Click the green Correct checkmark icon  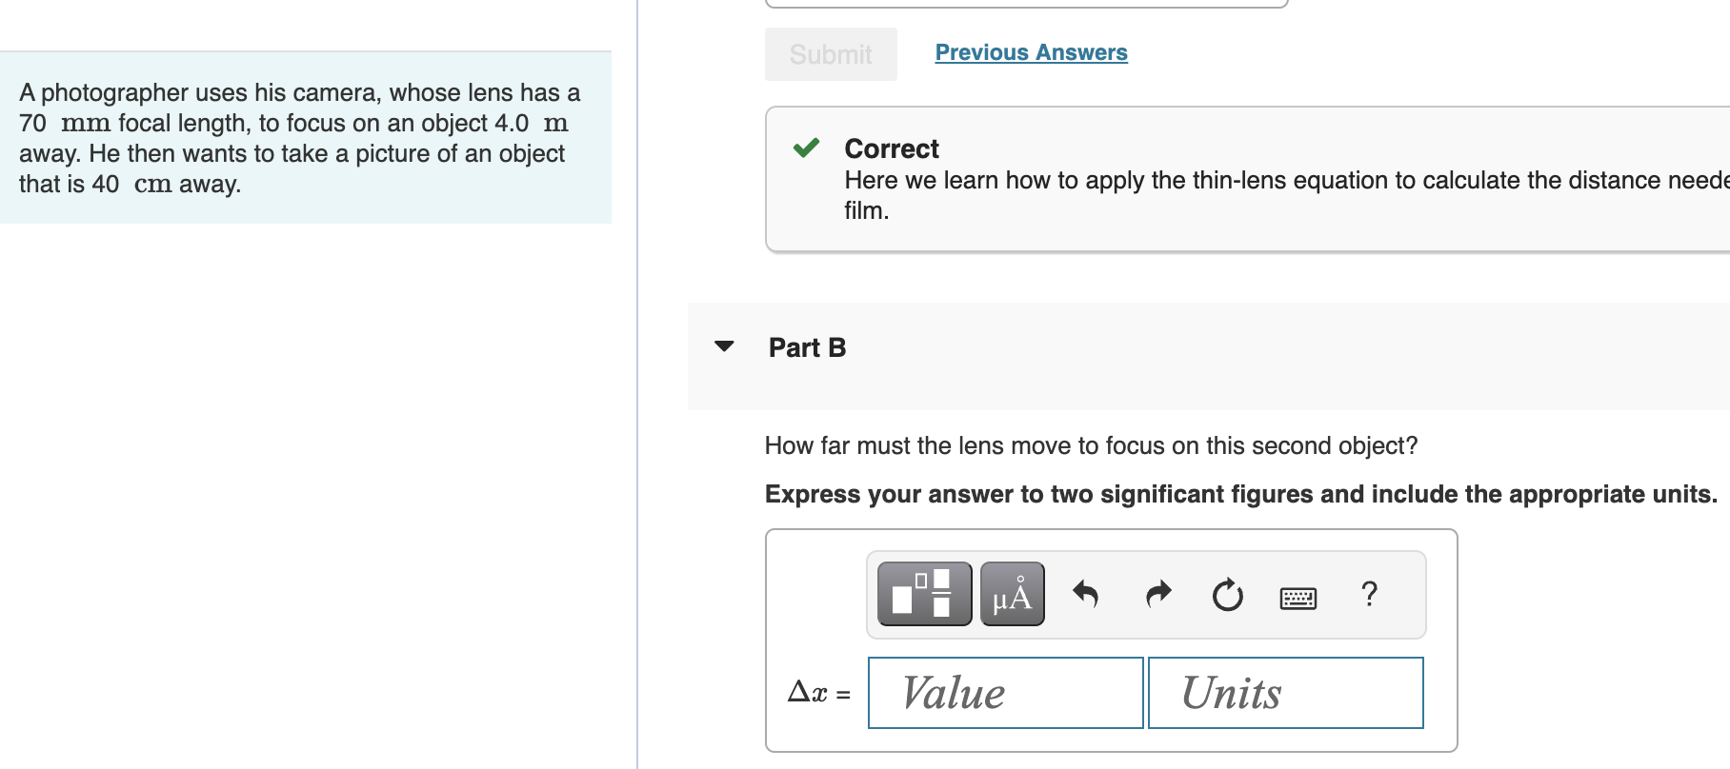[x=806, y=148]
